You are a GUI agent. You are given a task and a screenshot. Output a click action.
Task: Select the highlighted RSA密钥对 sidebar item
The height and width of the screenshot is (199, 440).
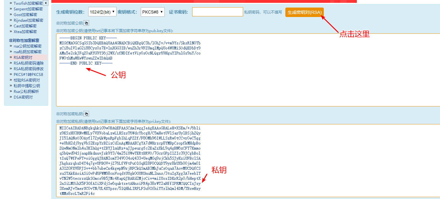[x=23, y=57]
